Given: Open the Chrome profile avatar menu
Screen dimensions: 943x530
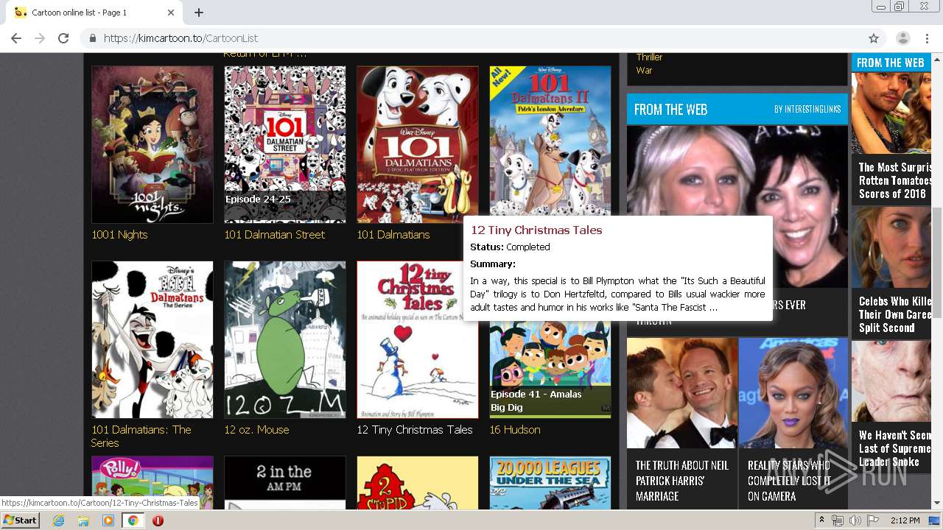Looking at the screenshot, I should (x=902, y=38).
